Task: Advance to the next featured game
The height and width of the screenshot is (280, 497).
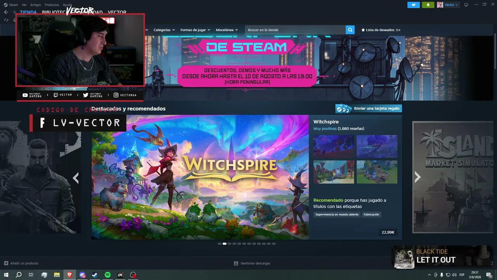Action: (x=417, y=177)
